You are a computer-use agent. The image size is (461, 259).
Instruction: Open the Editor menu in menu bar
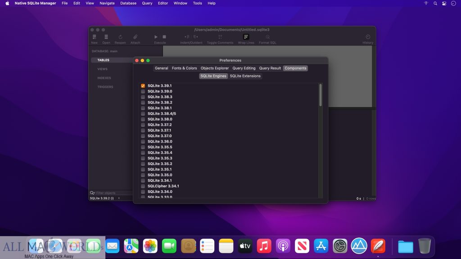163,3
